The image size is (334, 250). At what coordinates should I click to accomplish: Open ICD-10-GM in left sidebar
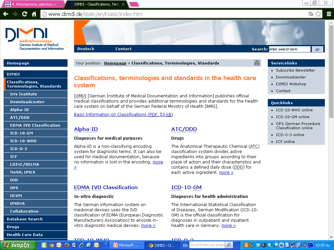pos(36,133)
